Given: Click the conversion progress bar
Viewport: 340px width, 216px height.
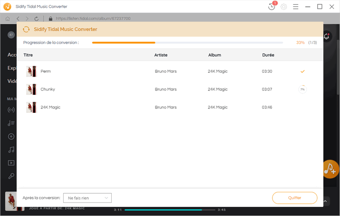Looking at the screenshot, I should [x=187, y=43].
